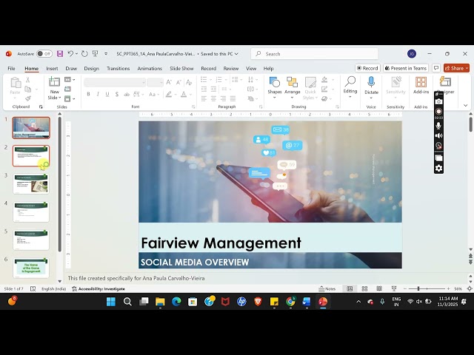Switch to Reading View icon
Viewport: 474px width, 355px height.
pos(379,289)
